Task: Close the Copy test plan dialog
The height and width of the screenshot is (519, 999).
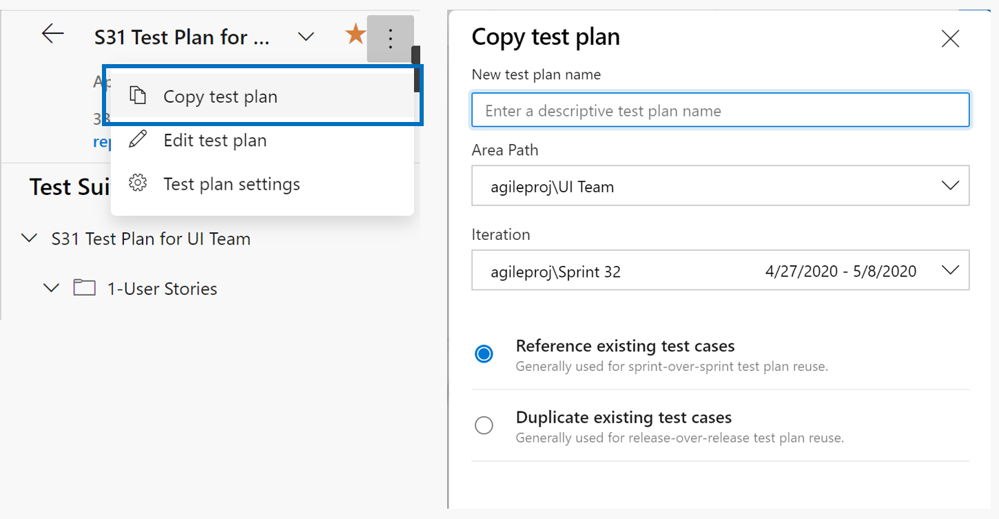Action: pyautogui.click(x=950, y=39)
